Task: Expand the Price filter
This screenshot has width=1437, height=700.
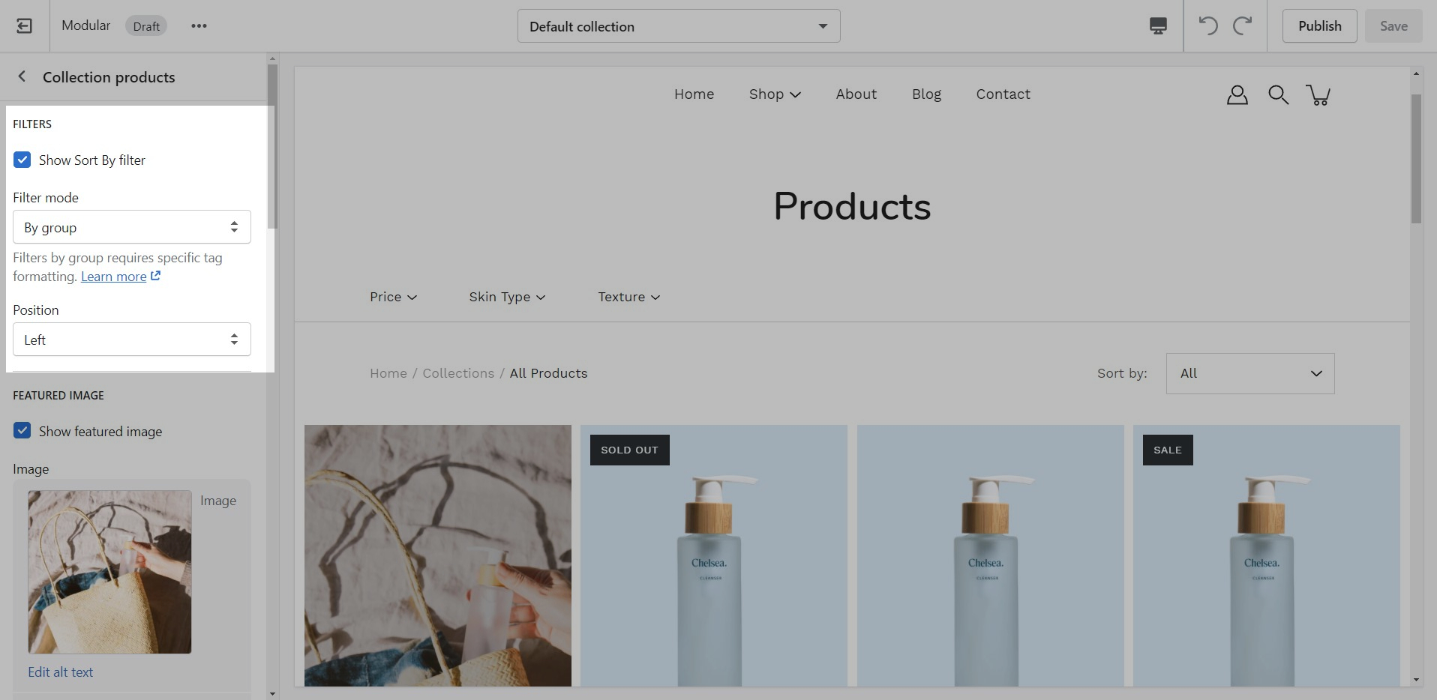Action: (x=393, y=297)
